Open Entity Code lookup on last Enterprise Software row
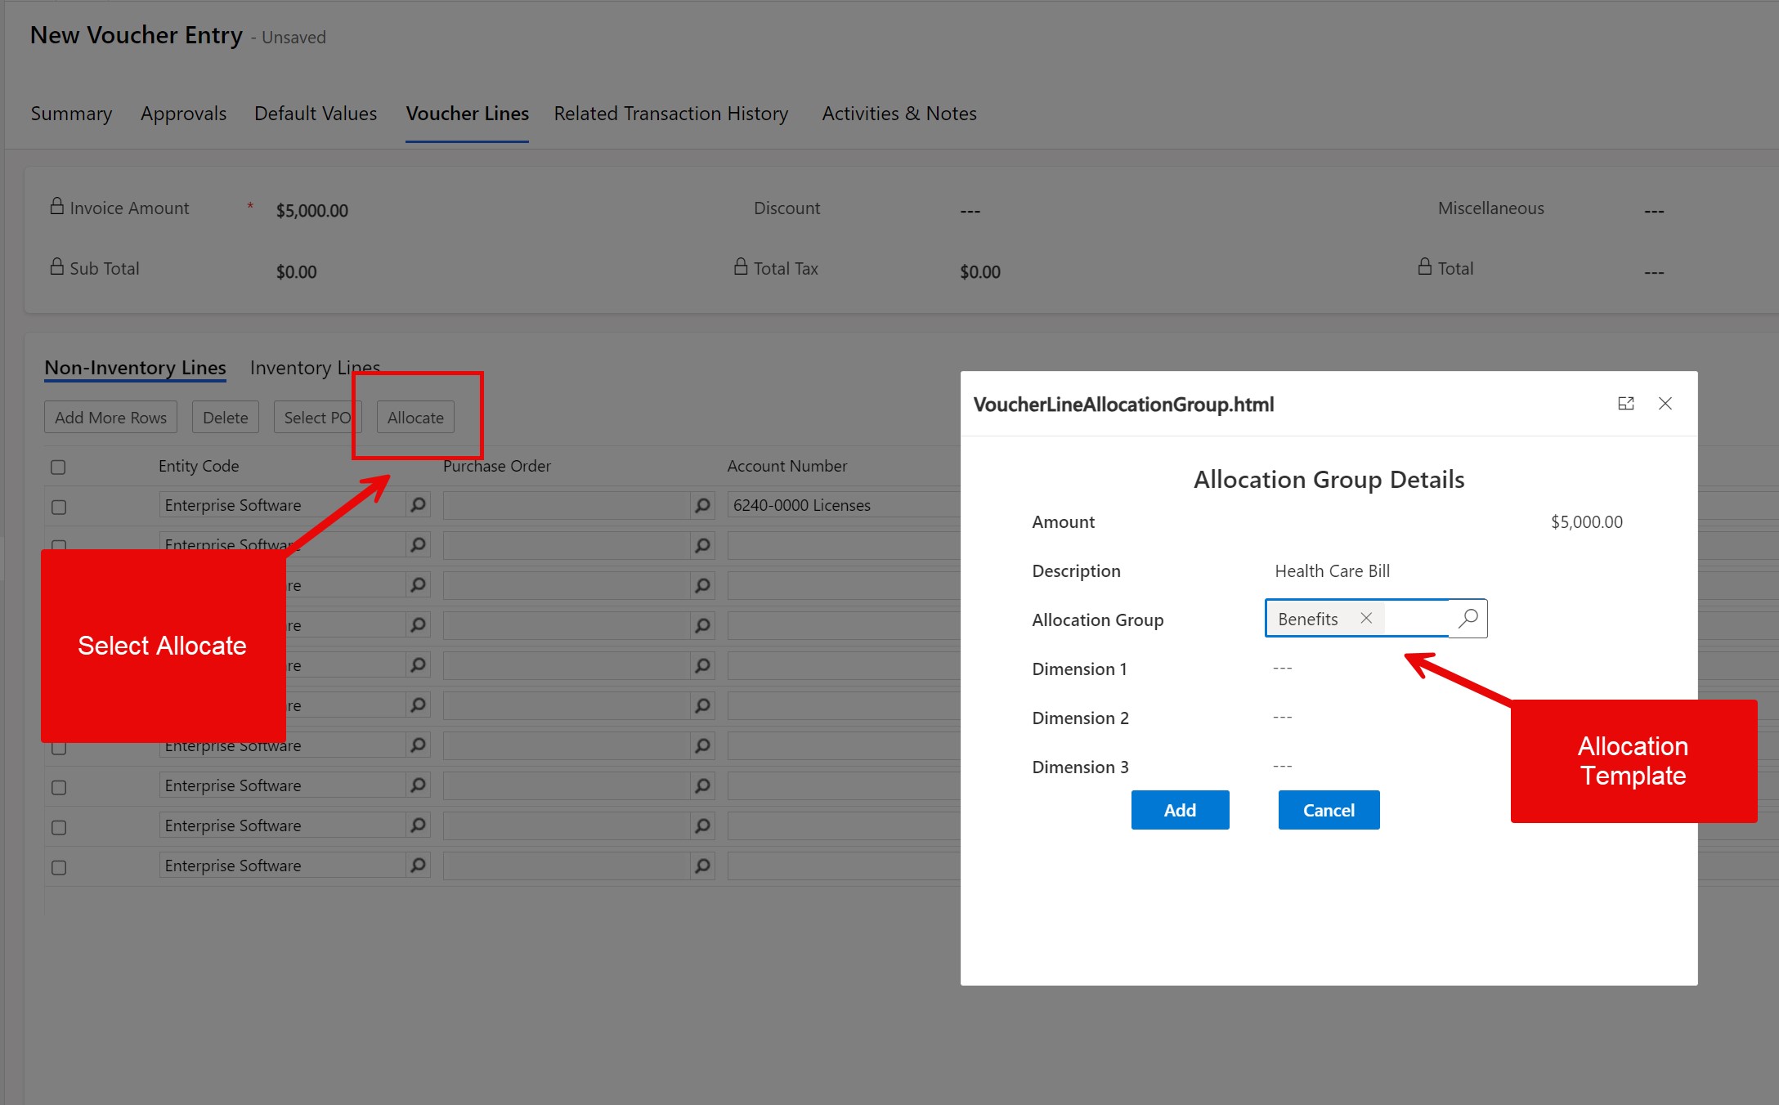 418,865
